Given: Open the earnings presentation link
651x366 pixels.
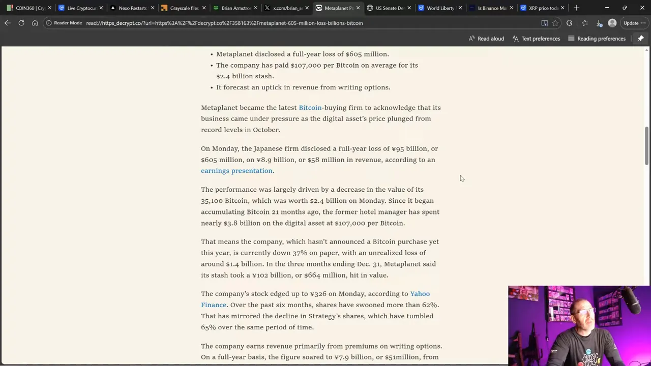Looking at the screenshot, I should [x=236, y=170].
